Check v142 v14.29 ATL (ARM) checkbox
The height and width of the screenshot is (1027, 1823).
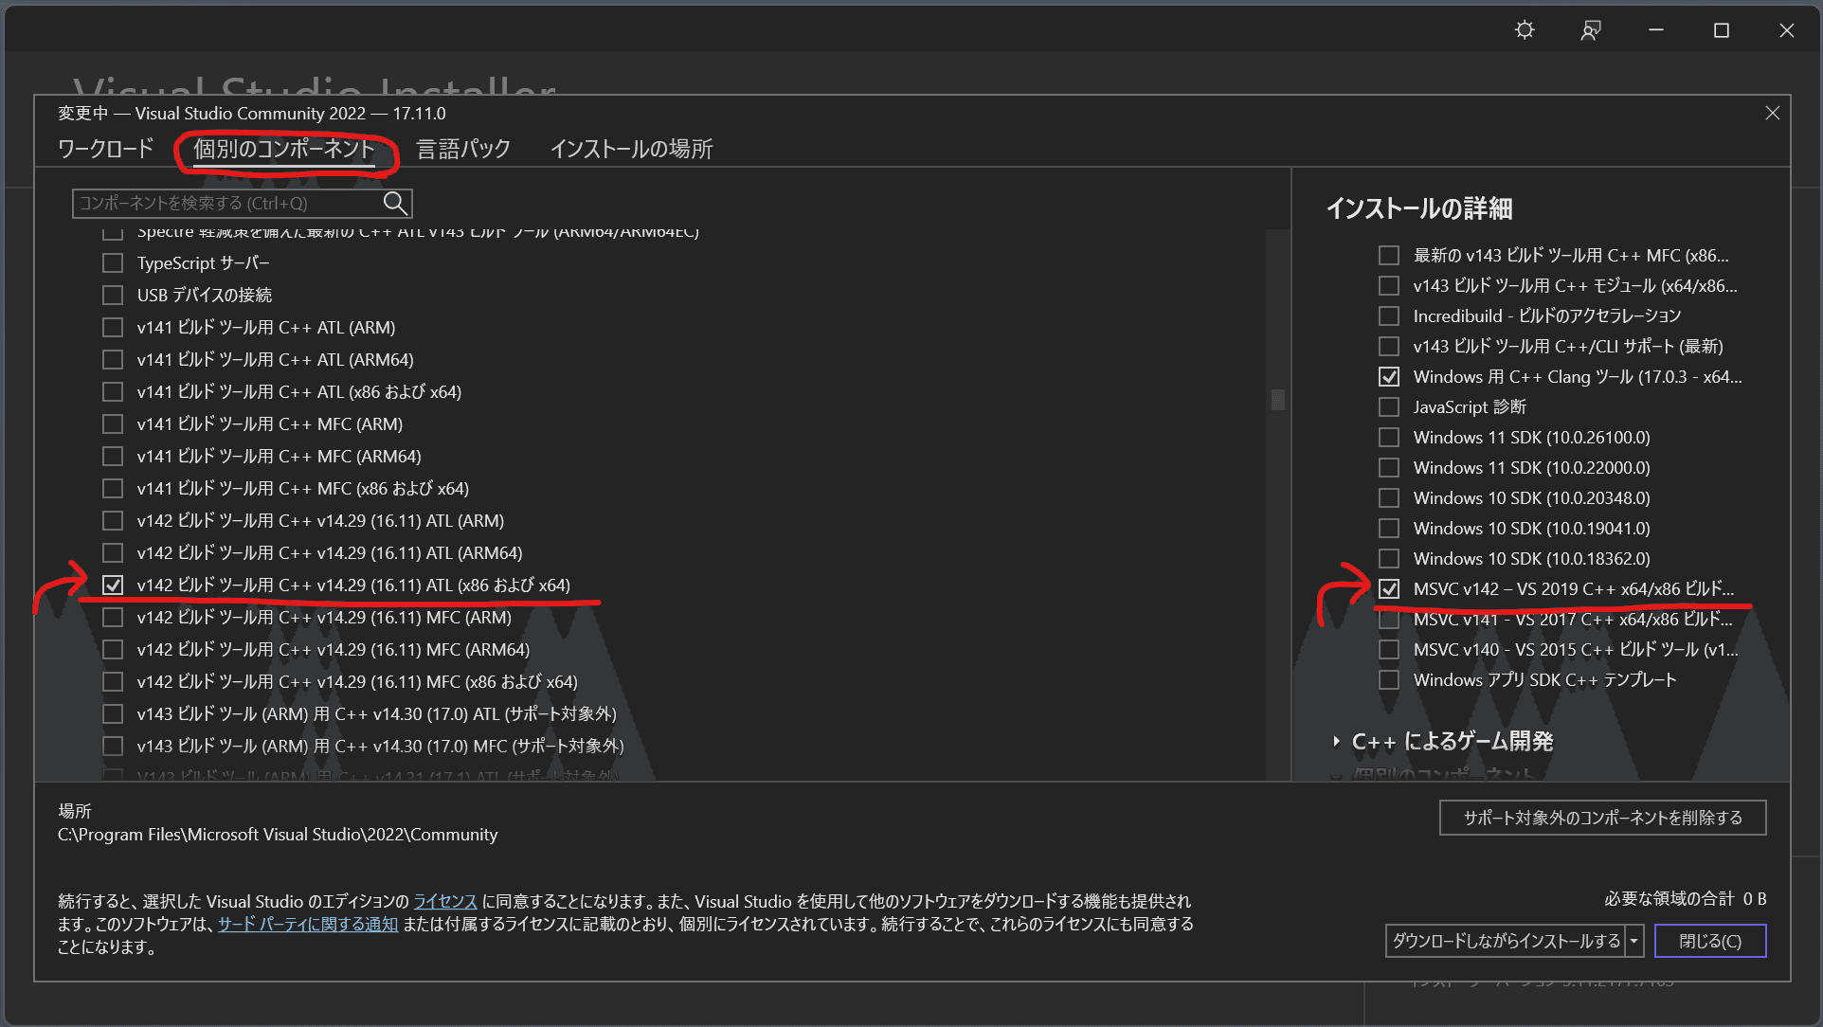pyautogui.click(x=113, y=520)
